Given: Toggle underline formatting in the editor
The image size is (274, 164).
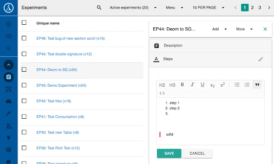Looking at the screenshot, I should [x=203, y=85].
